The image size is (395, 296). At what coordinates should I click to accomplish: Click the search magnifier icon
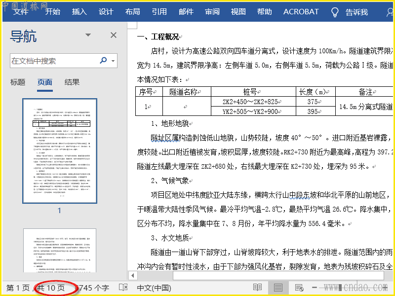point(103,61)
